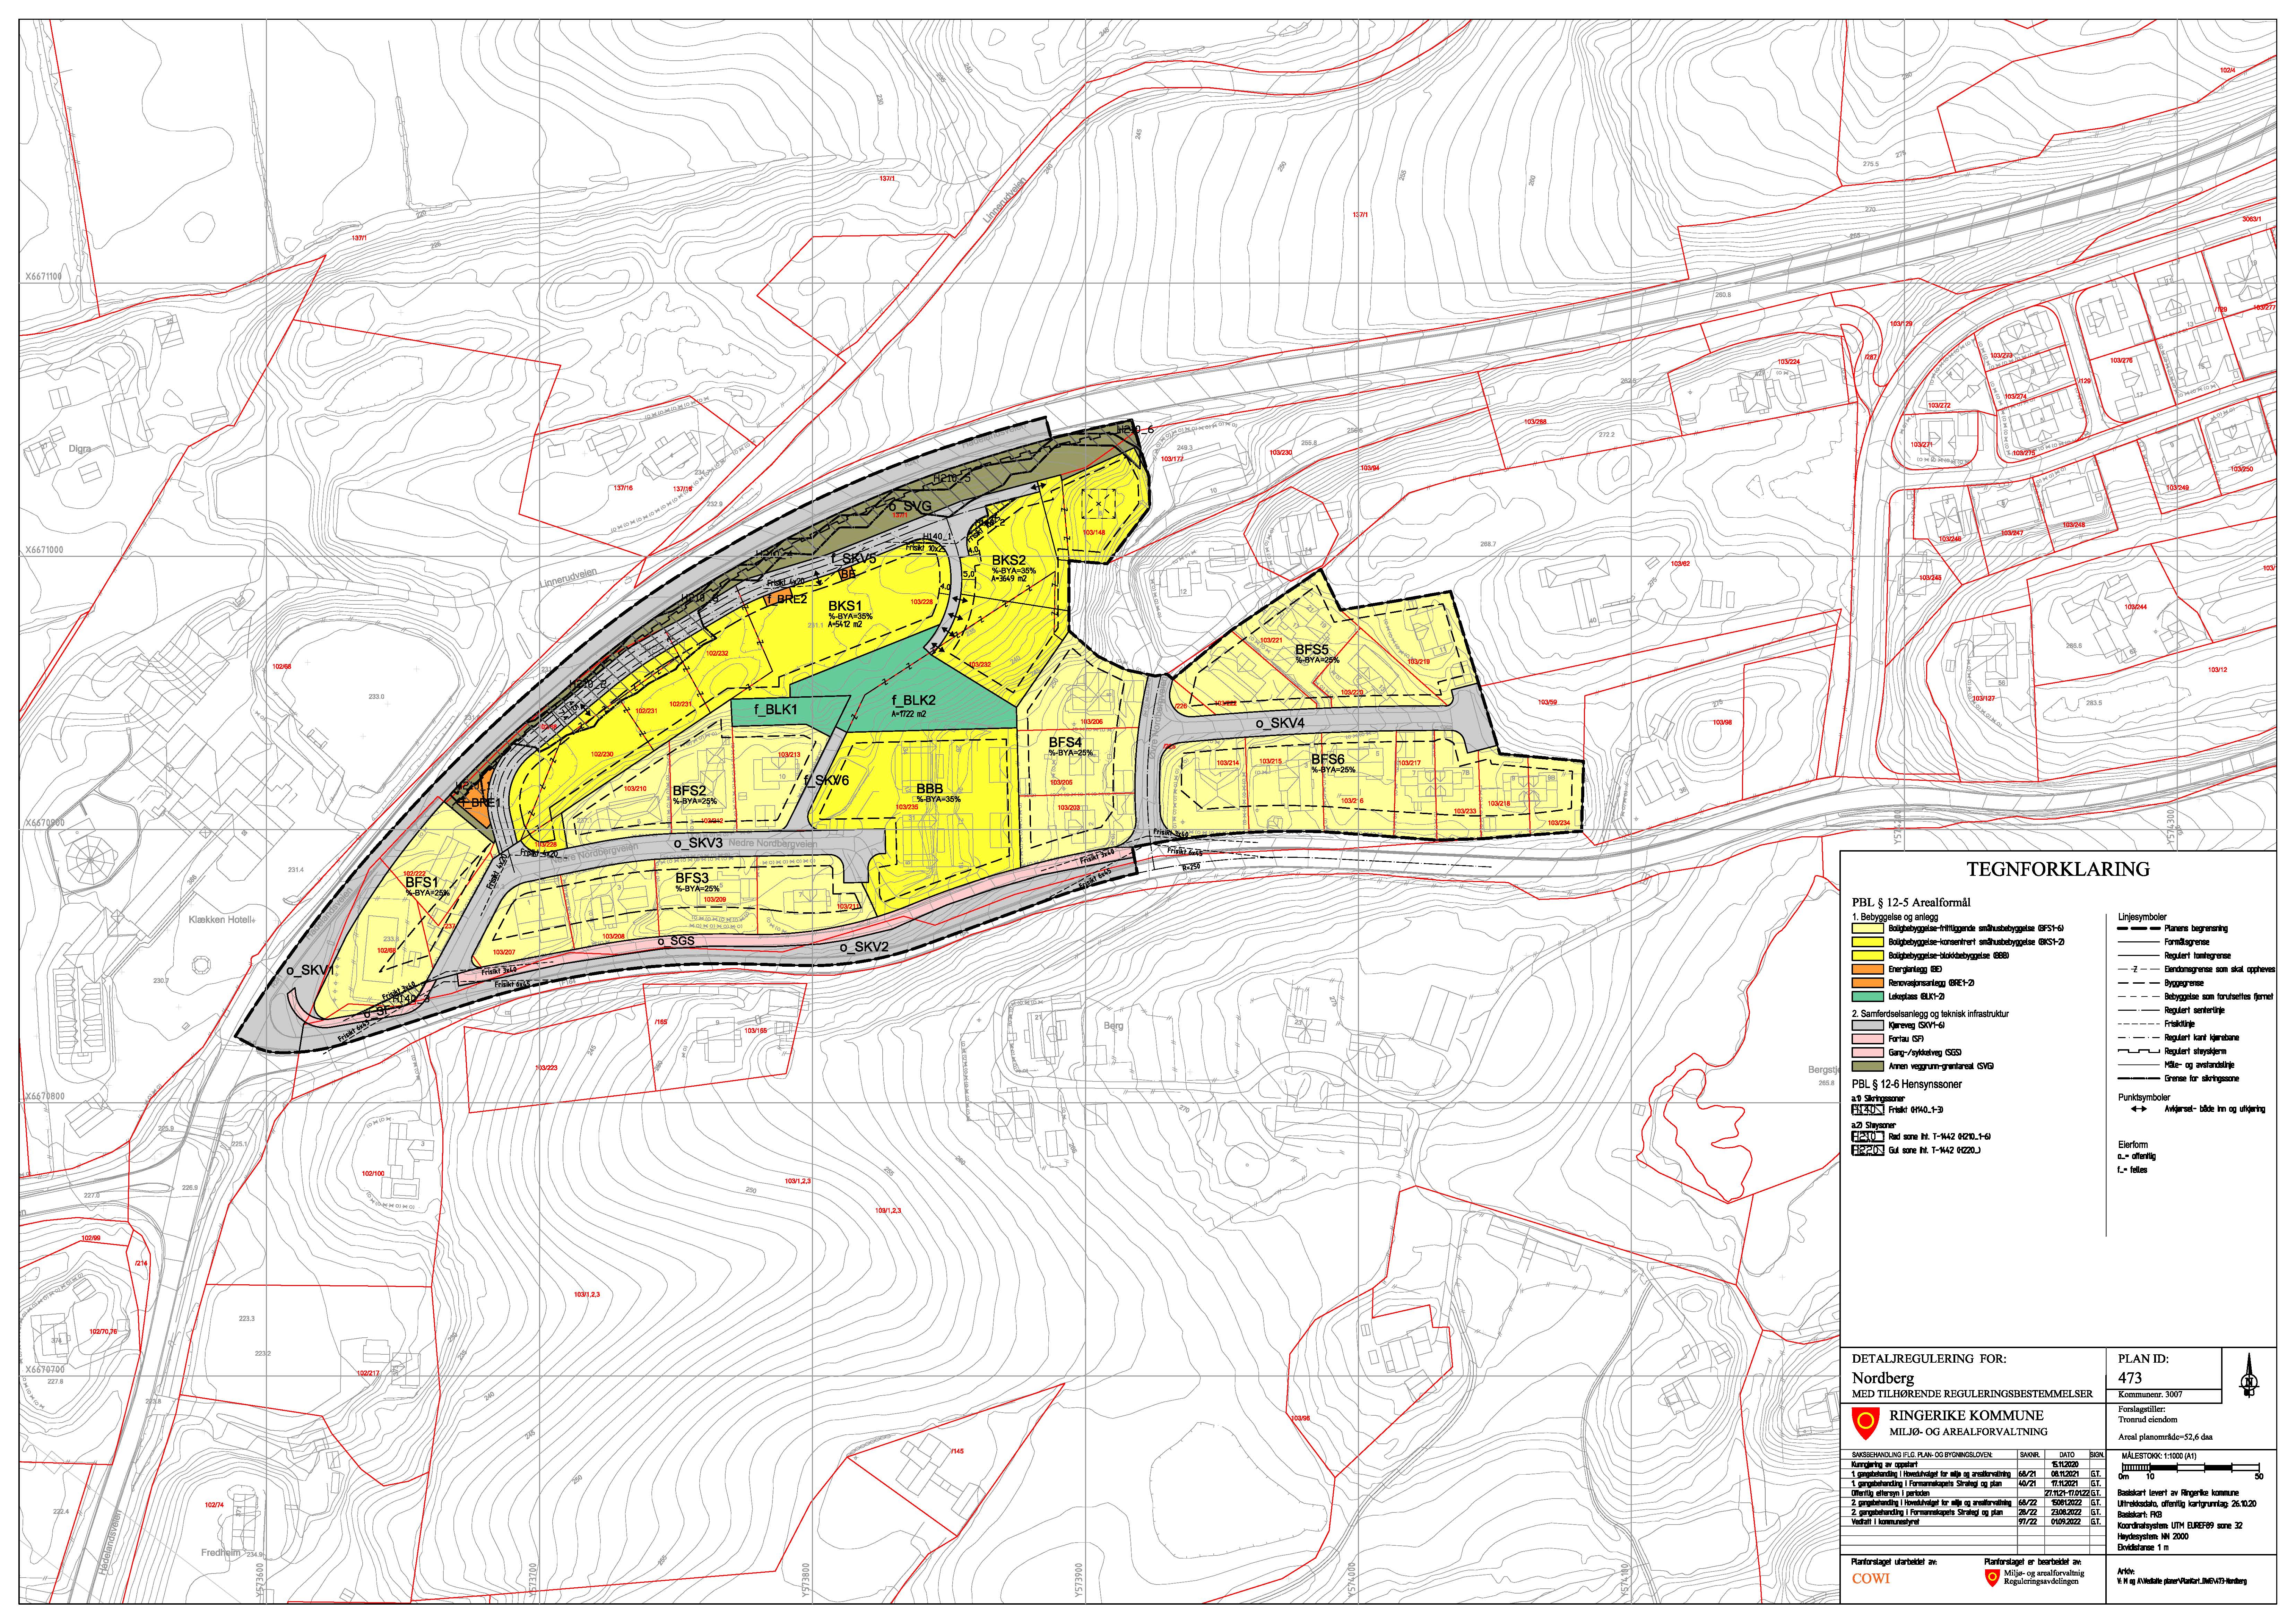Click the north arrow compass symbol
The image size is (2296, 1622).
tap(2249, 1377)
